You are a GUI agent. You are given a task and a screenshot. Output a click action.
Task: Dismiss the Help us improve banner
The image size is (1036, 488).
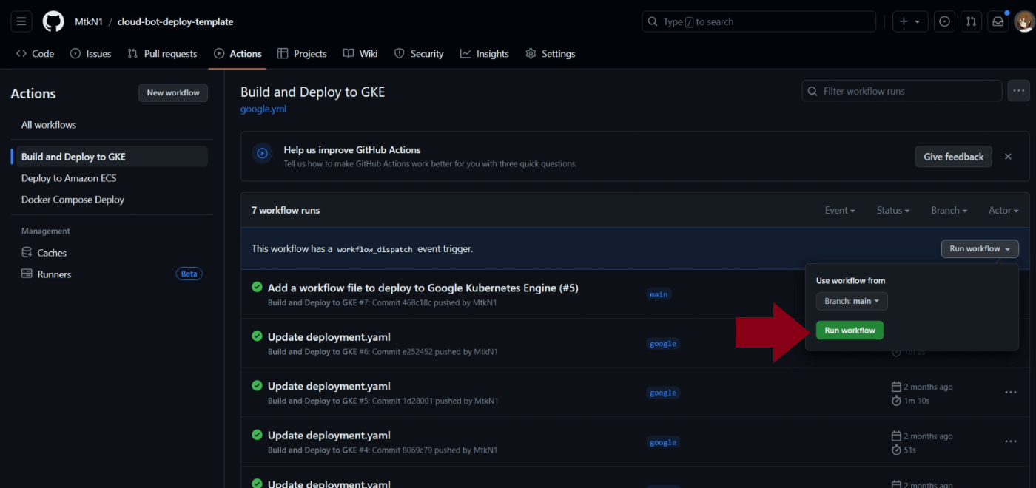(1008, 157)
